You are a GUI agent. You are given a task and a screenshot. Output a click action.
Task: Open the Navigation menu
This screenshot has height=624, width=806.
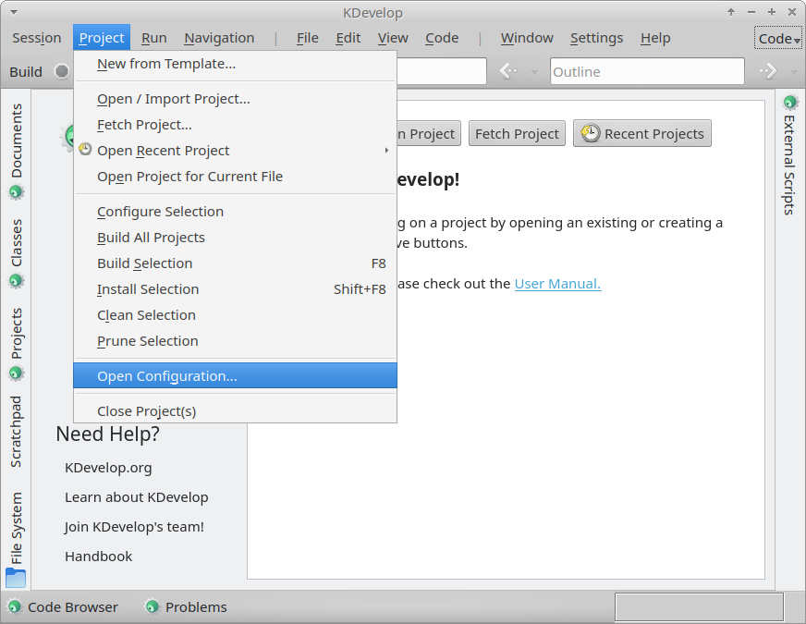[x=219, y=38]
